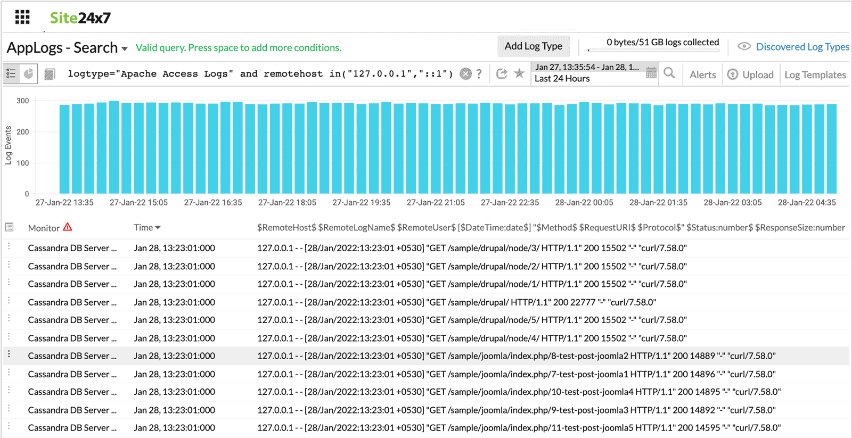This screenshot has width=852, height=438.
Task: Open Discovered Log Types link
Action: (x=802, y=47)
